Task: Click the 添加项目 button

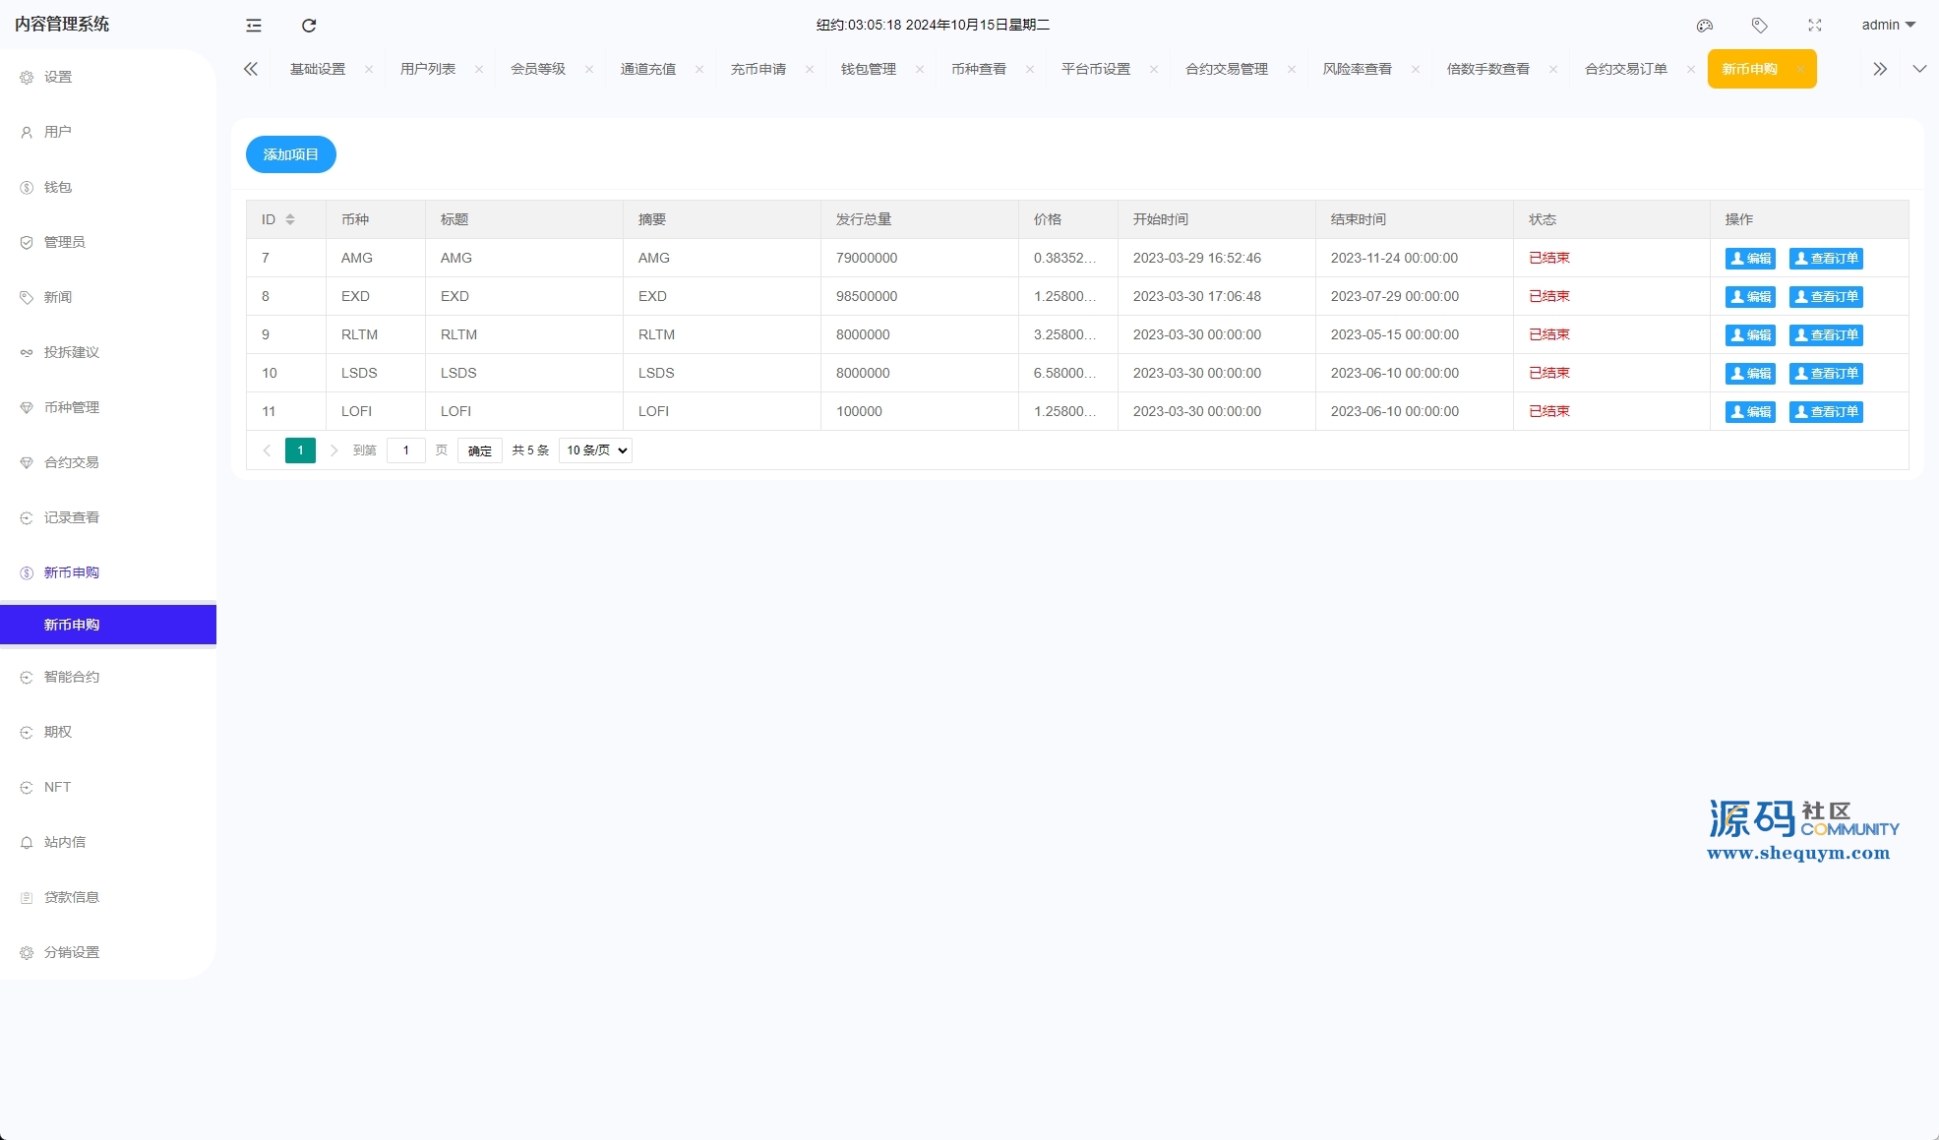Action: (x=290, y=154)
